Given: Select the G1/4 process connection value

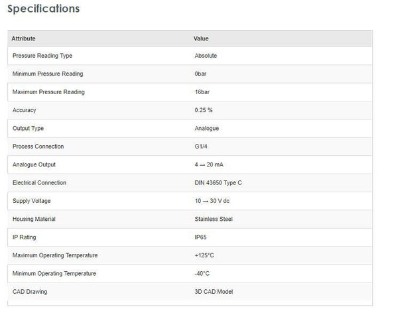Looking at the screenshot, I should [202, 147].
